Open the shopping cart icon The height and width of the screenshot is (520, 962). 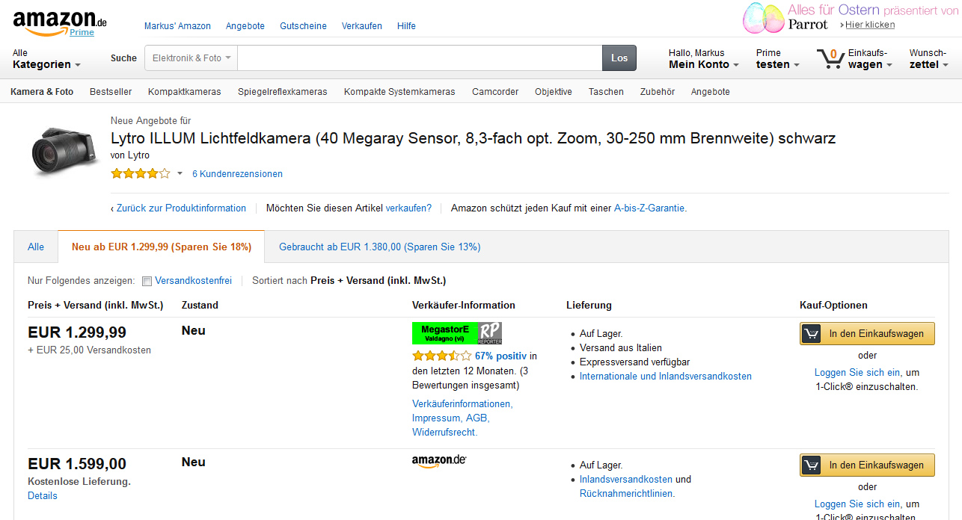(830, 58)
